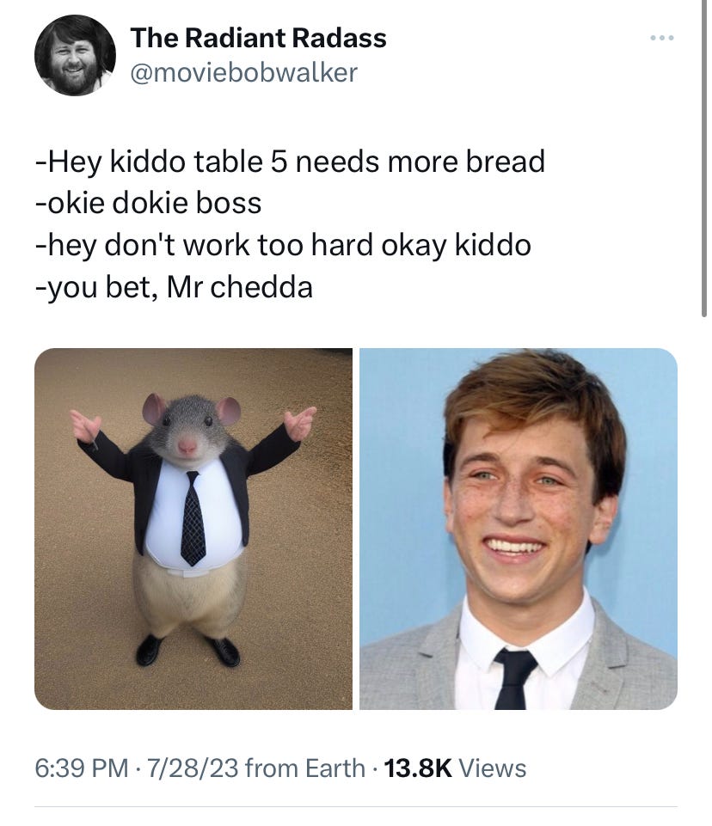Click the from Earth location label

click(305, 768)
